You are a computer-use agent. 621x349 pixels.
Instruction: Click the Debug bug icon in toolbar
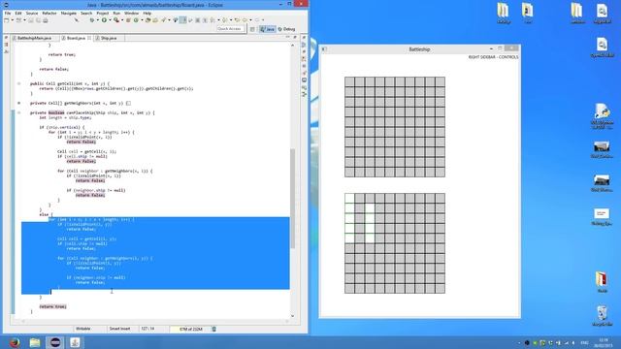tap(92, 19)
